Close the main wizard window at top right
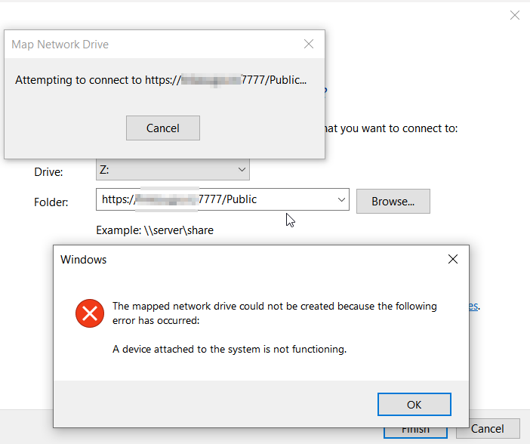The height and width of the screenshot is (444, 530). pyautogui.click(x=514, y=15)
